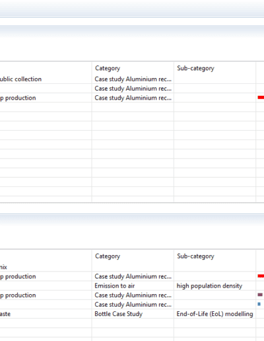The height and width of the screenshot is (341, 264).
Task: Select the upper table's 'p production' row
Action: pyautogui.click(x=132, y=98)
